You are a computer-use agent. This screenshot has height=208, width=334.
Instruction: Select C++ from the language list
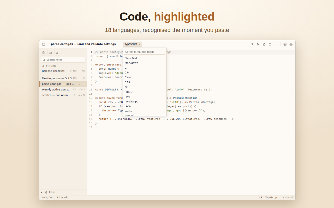(x=145, y=77)
